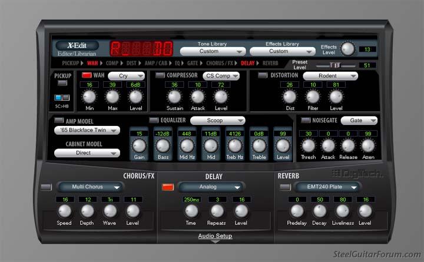Adjust the Preset Level slider
The width and height of the screenshot is (424, 262).
(336, 65)
